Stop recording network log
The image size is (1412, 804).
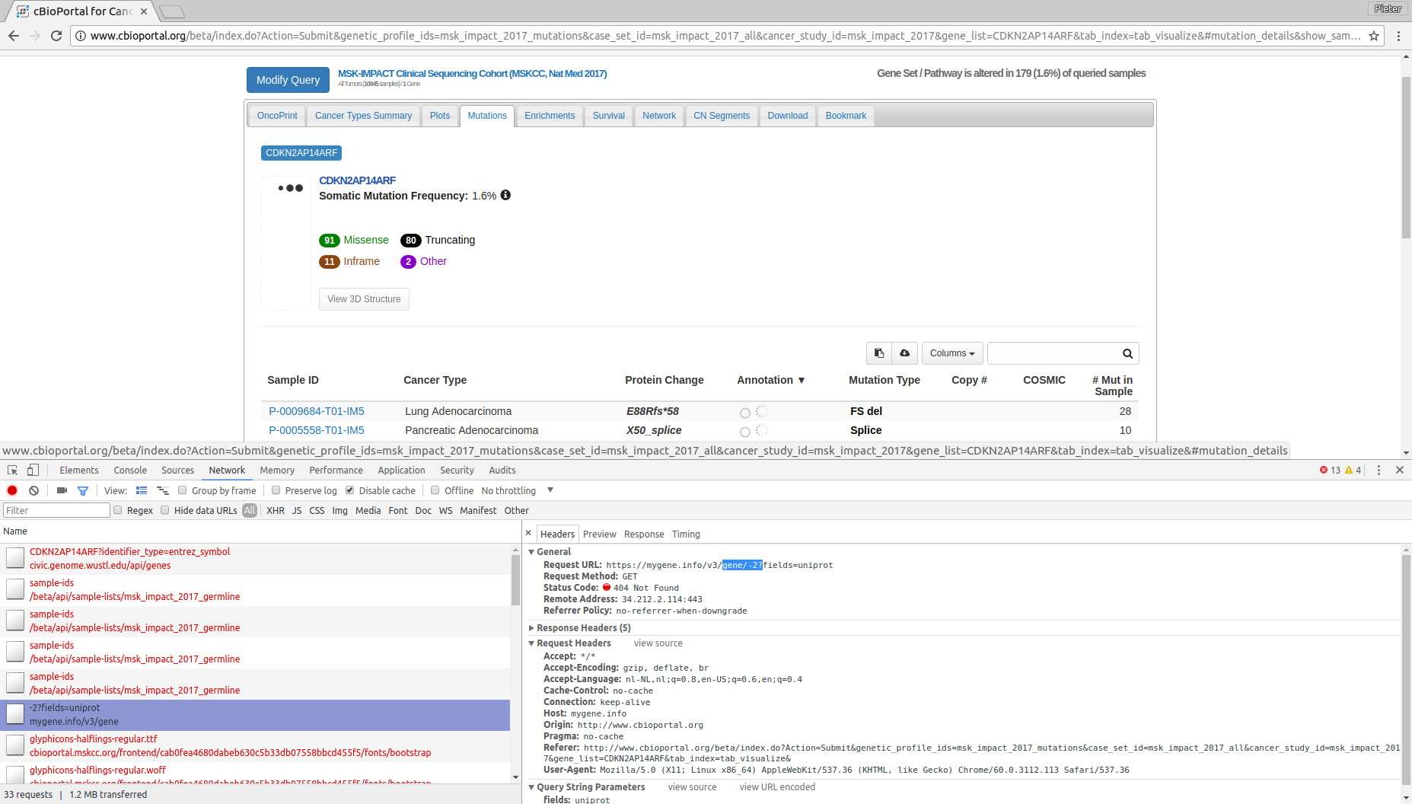point(11,490)
